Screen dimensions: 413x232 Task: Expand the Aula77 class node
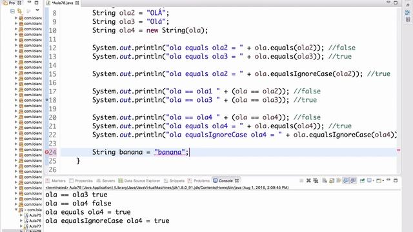click(21, 226)
